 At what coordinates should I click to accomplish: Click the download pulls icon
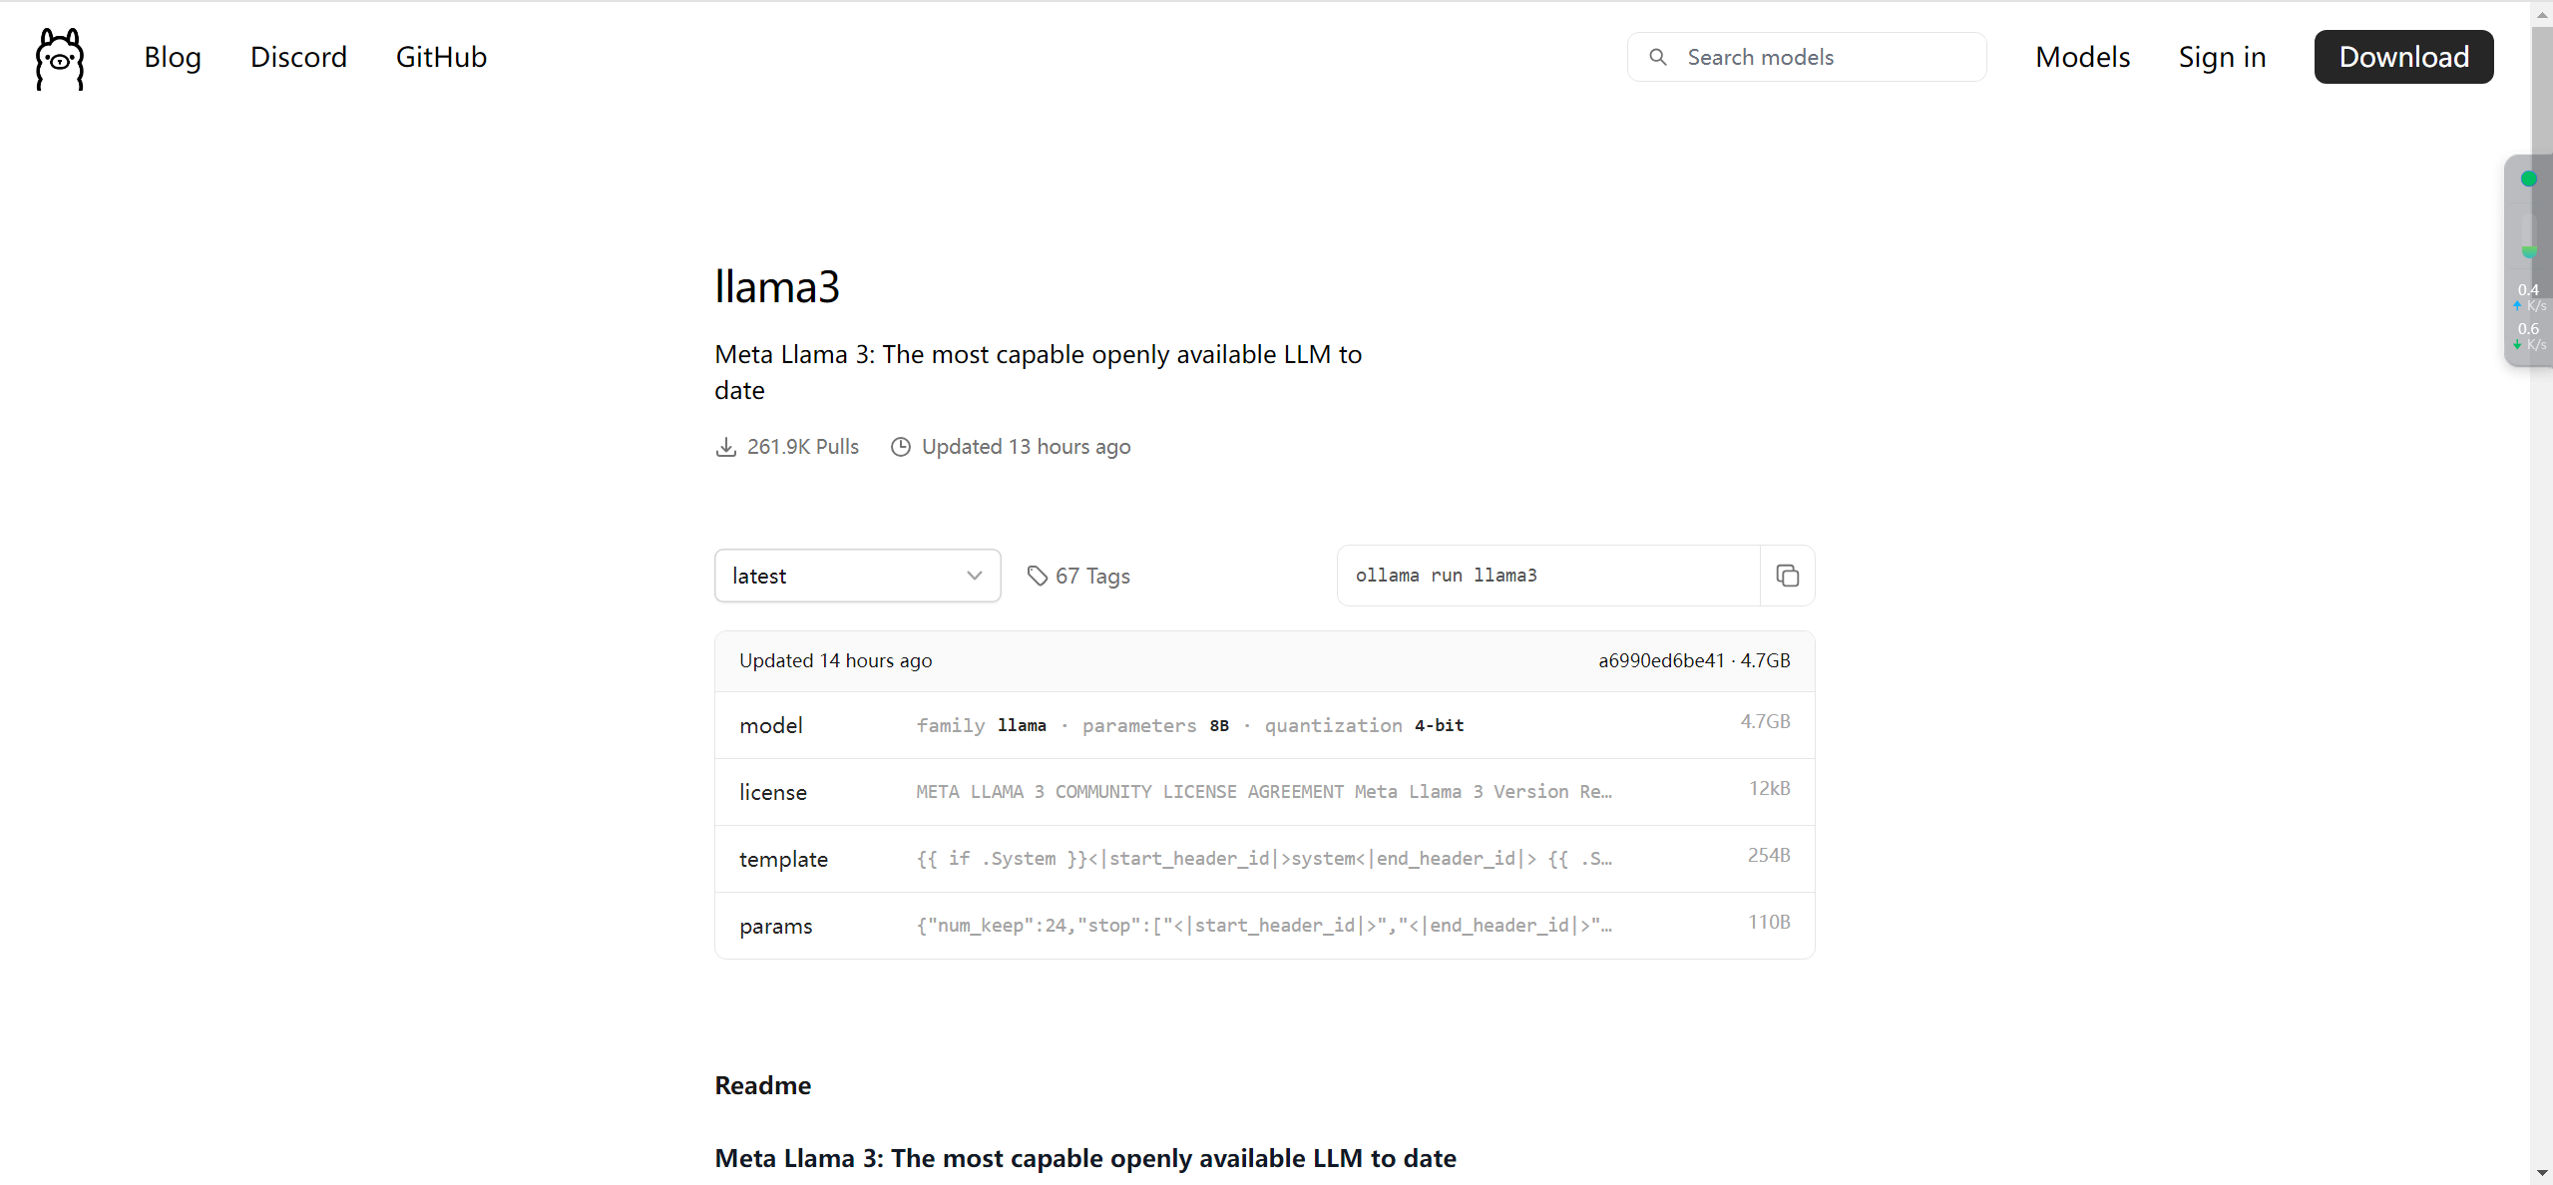(x=726, y=447)
